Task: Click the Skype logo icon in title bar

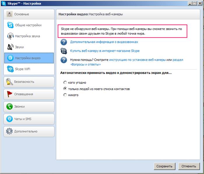Action: coord(4,3)
